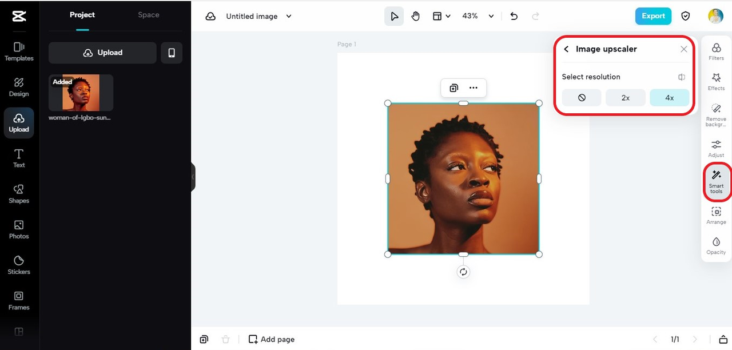This screenshot has width=732, height=350.
Task: Duplicate the selected image from floating toolbar
Action: 453,87
